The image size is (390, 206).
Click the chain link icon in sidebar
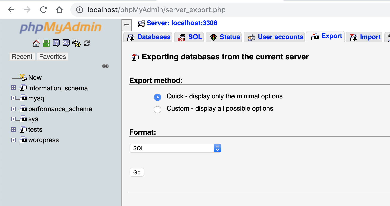[105, 66]
